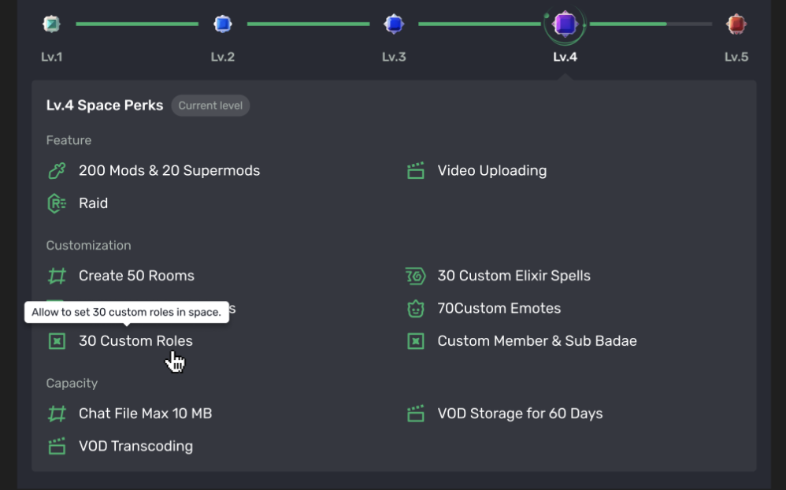This screenshot has height=490, width=786.
Task: Click the purple Lv.4 gem icon
Action: point(565,24)
